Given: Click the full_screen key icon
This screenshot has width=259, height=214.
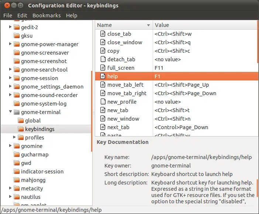Looking at the screenshot, I should click(x=103, y=68).
